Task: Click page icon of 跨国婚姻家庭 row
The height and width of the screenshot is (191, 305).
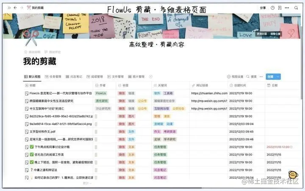Action: click(x=27, y=101)
